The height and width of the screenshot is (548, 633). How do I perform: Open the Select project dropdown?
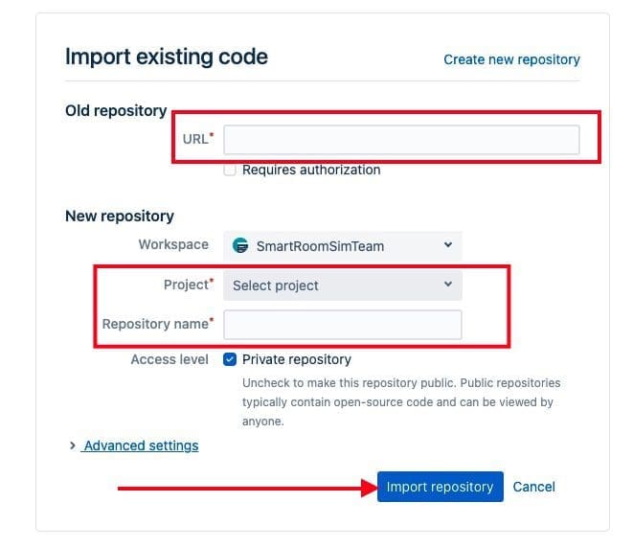pyautogui.click(x=342, y=285)
